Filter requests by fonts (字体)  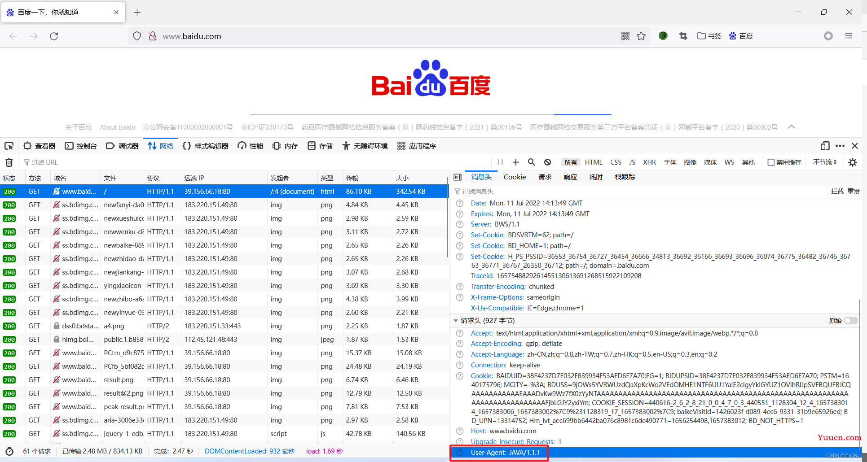pos(670,162)
